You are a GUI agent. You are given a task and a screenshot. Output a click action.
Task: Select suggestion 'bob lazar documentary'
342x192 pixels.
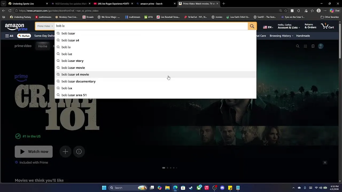[156, 81]
